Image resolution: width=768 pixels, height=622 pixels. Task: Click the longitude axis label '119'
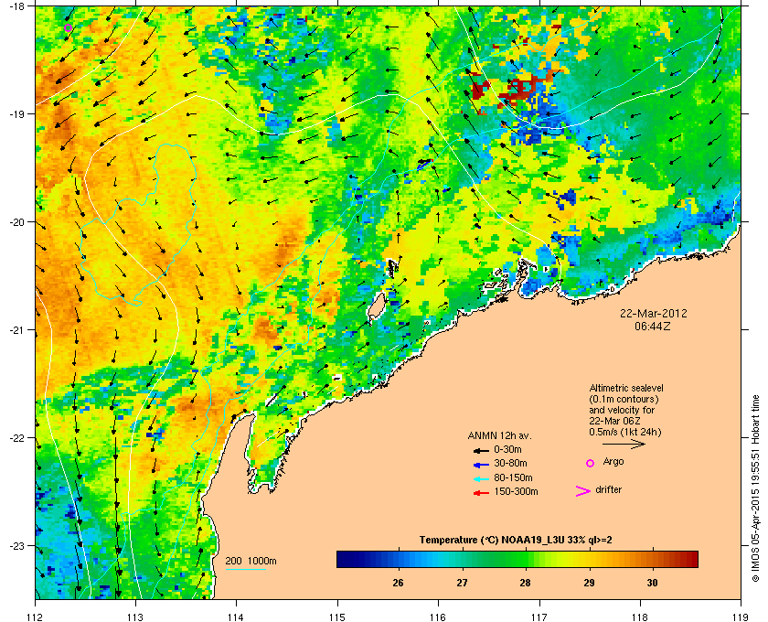pyautogui.click(x=741, y=617)
